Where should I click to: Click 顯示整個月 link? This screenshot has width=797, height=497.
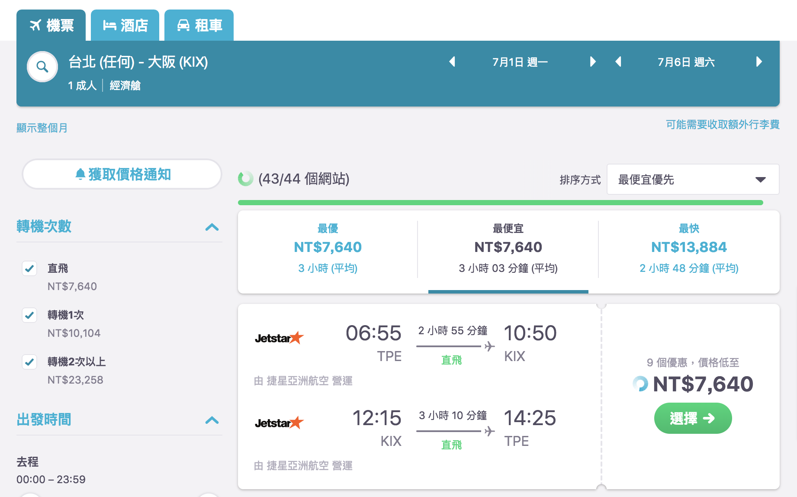tap(42, 128)
